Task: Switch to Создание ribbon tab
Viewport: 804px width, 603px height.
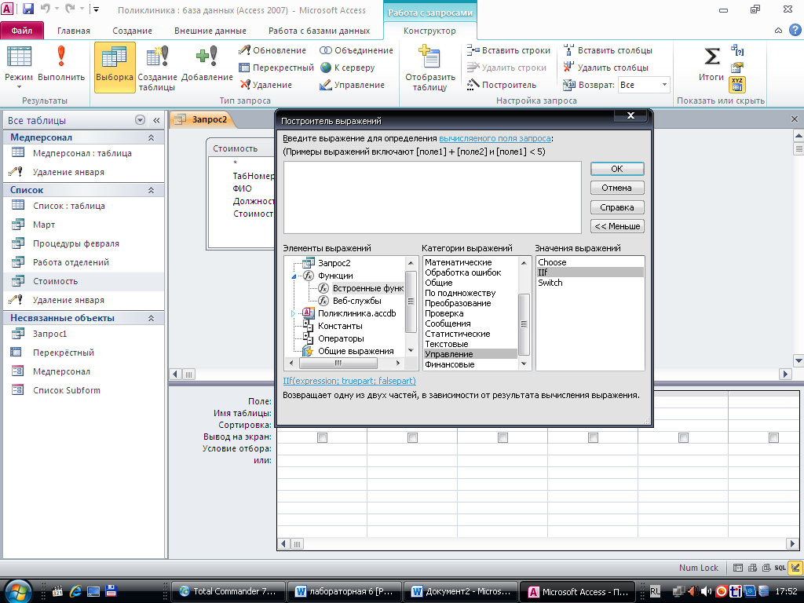Action: tap(132, 31)
